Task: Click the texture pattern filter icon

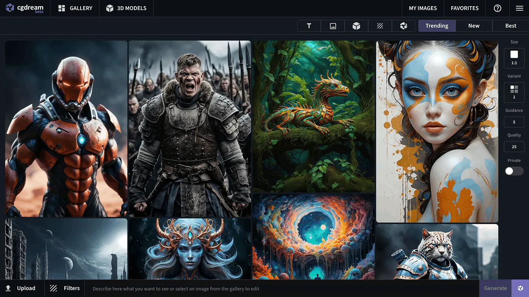Action: (380, 26)
